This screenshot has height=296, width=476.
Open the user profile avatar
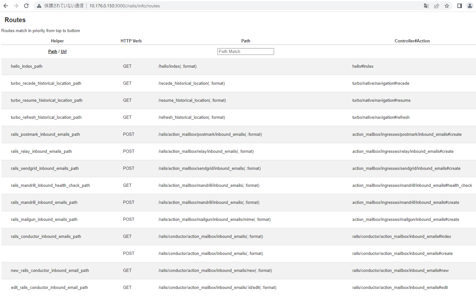click(x=470, y=6)
